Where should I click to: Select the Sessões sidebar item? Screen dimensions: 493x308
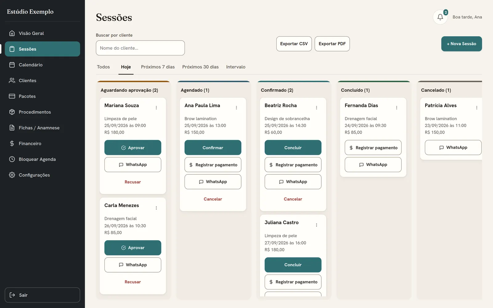pos(43,49)
